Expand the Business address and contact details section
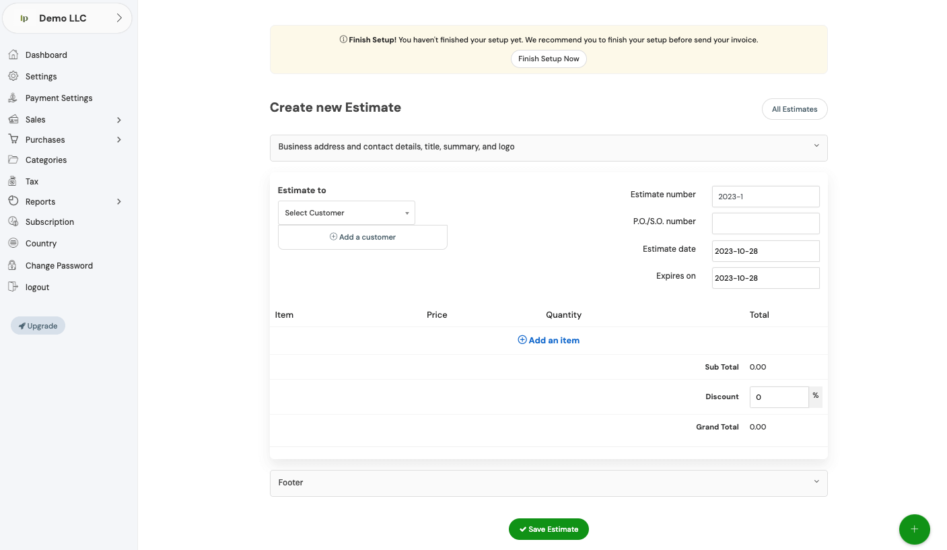This screenshot has height=550, width=947. click(x=548, y=147)
